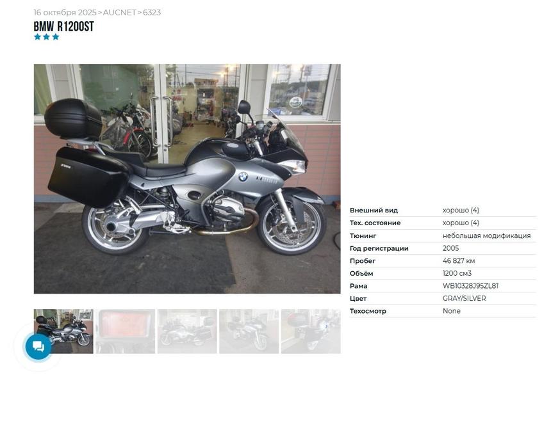Click the Тюнинг row value небольшая модификация
This screenshot has height=421, width=551.
pyautogui.click(x=487, y=235)
